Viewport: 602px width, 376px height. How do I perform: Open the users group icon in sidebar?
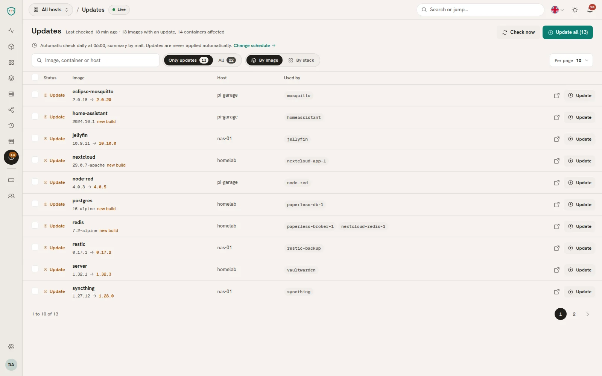tap(11, 196)
